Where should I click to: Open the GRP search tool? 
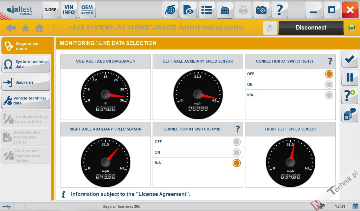click(51, 10)
